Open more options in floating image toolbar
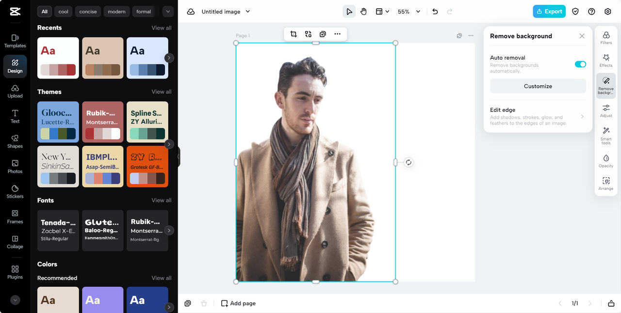Viewport: 621px width, 313px height. [337, 34]
